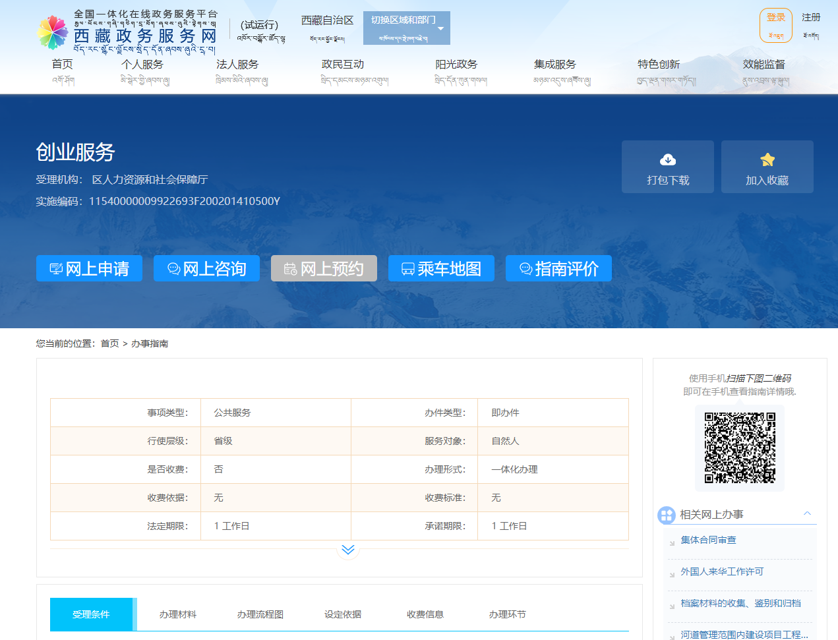This screenshot has width=838, height=640.
Task: Click the cloud download icon
Action: pos(667,160)
